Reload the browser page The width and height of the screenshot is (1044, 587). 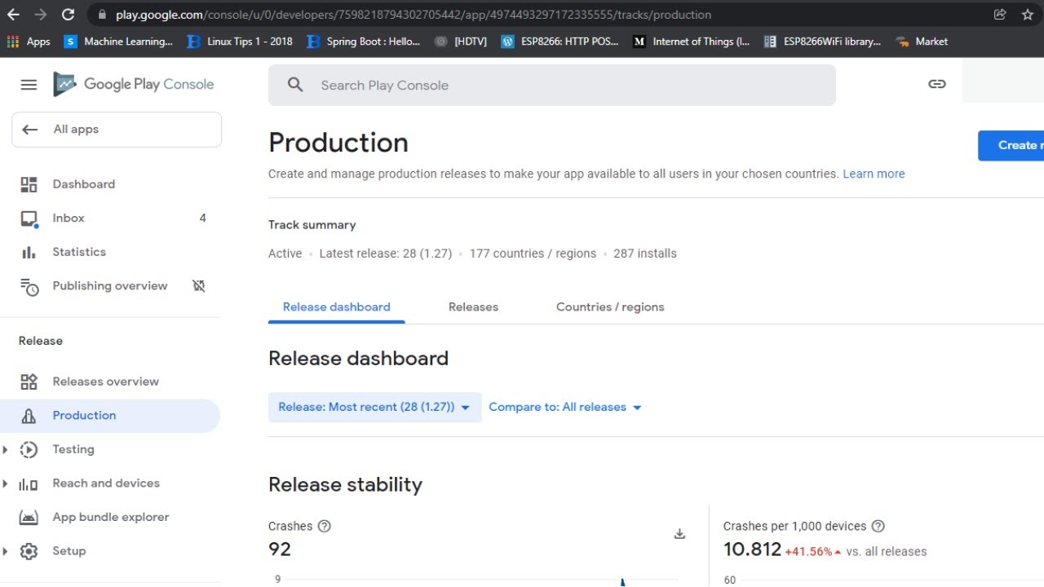click(69, 15)
